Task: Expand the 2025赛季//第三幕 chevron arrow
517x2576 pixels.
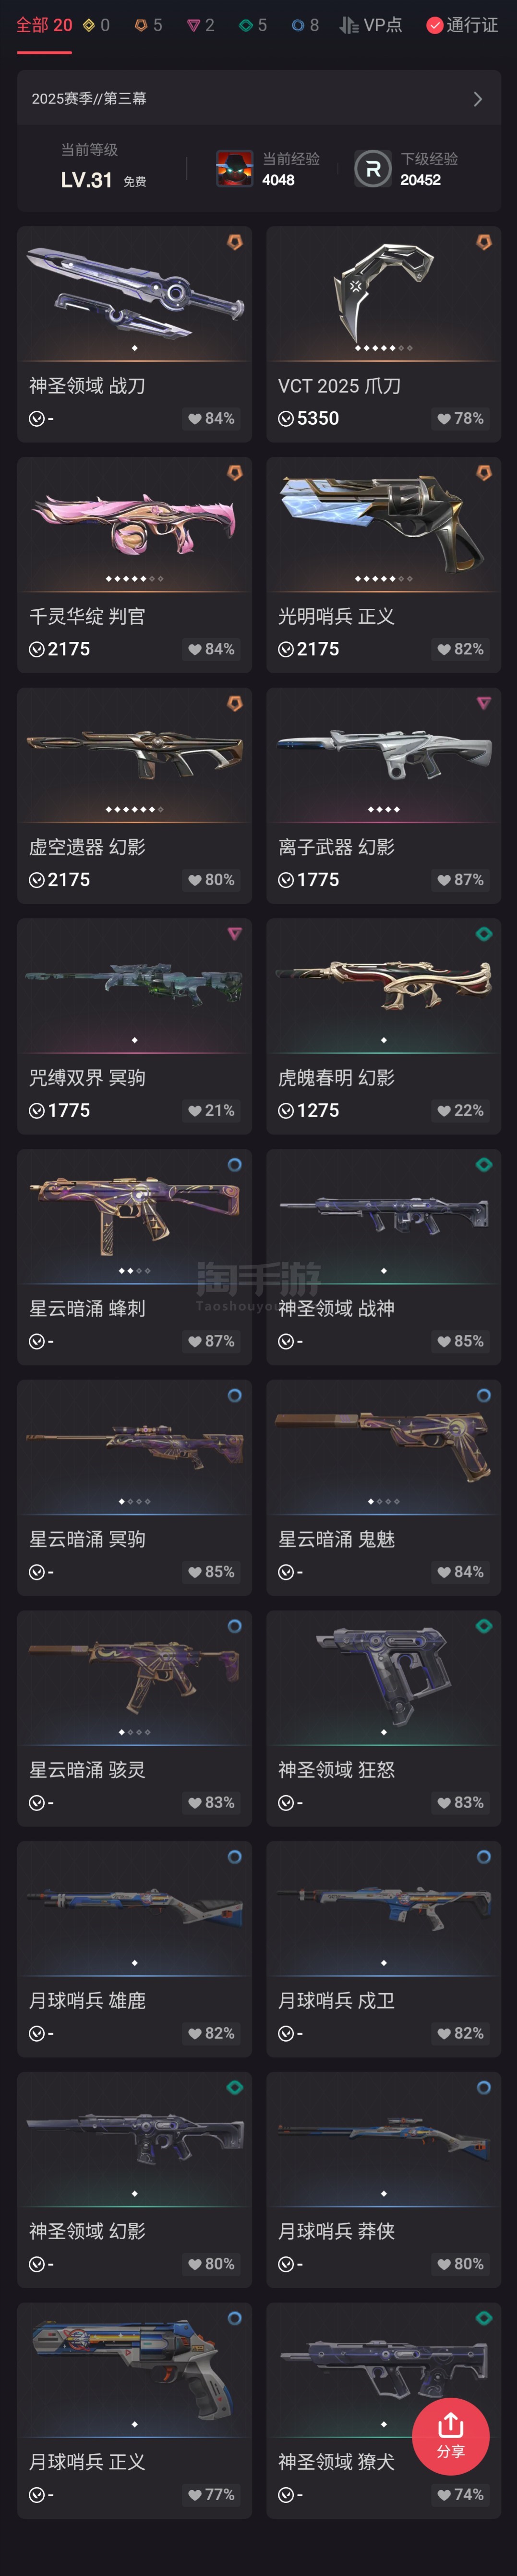Action: click(477, 99)
